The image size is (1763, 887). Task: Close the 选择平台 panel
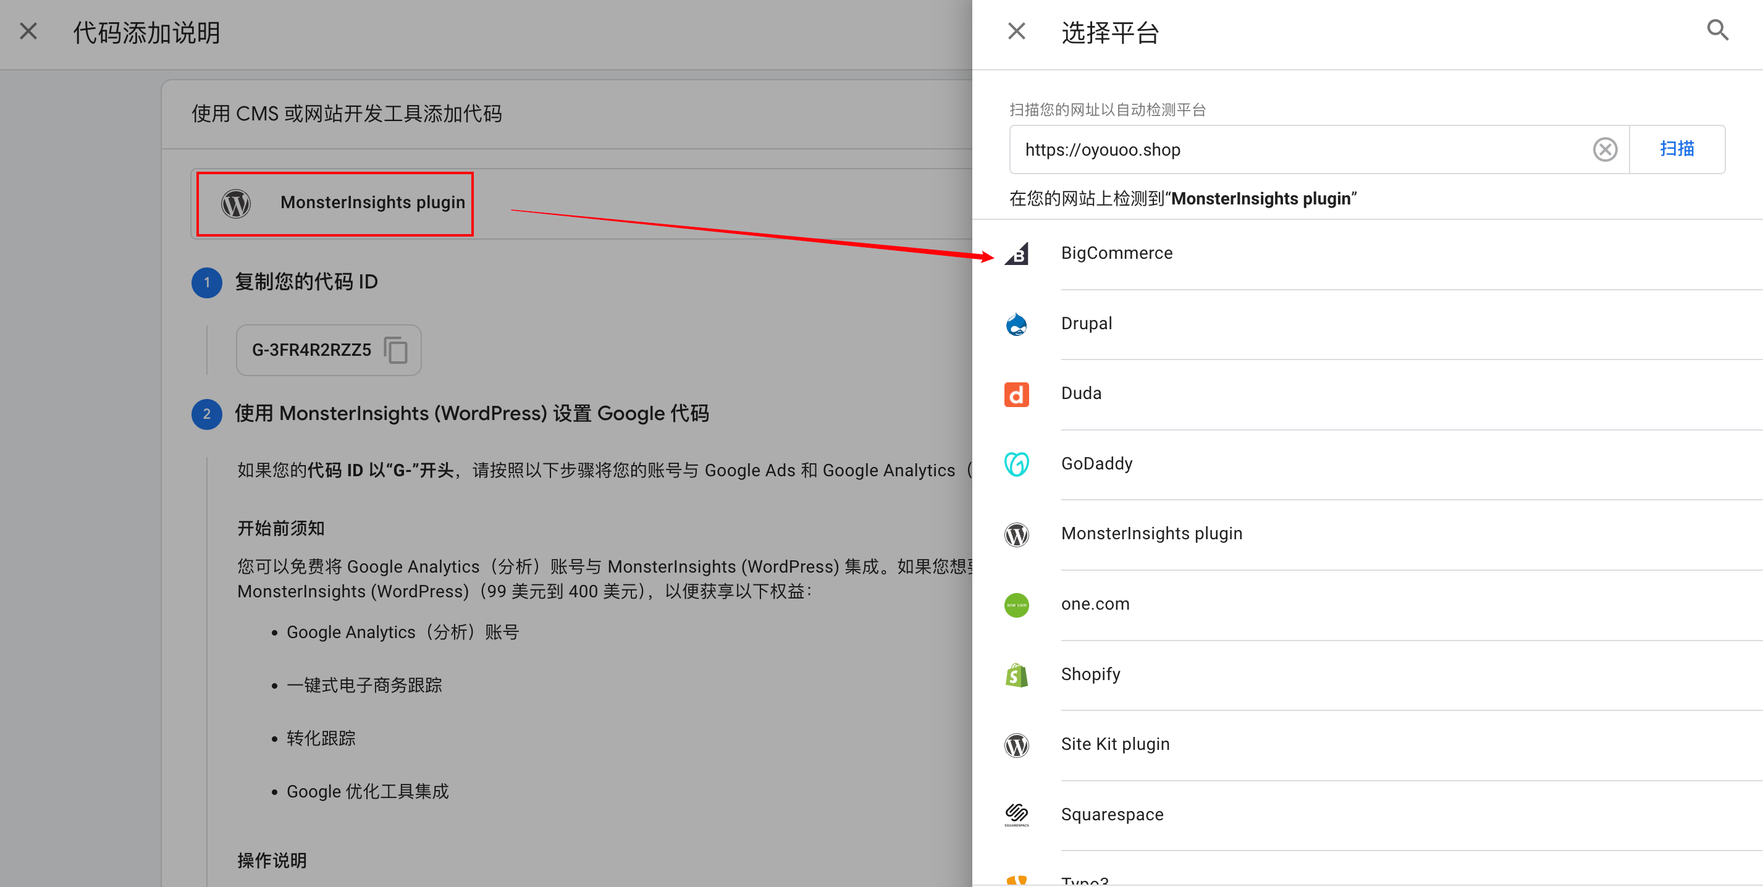(1016, 32)
